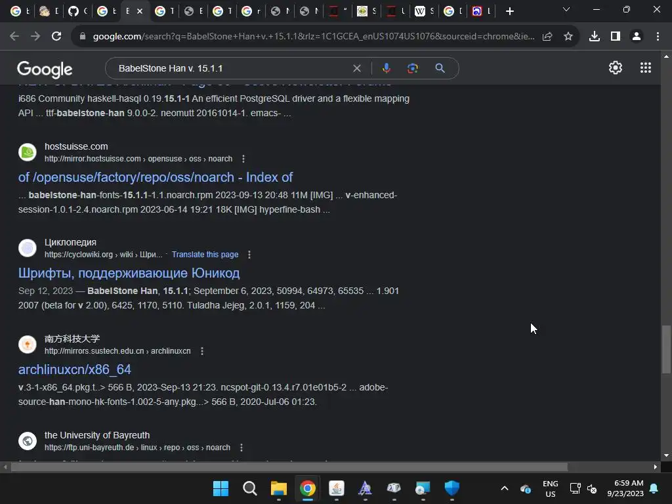This screenshot has width=672, height=504.
Task: Open the notification bell in system tray
Action: pyautogui.click(x=654, y=488)
